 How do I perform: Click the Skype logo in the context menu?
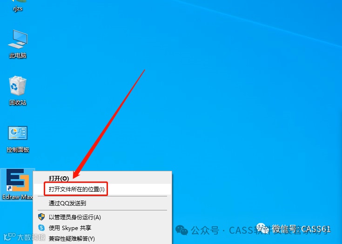tap(41, 228)
